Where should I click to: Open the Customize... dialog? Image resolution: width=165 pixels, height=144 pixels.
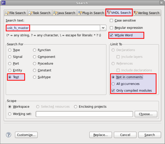(x=26, y=135)
